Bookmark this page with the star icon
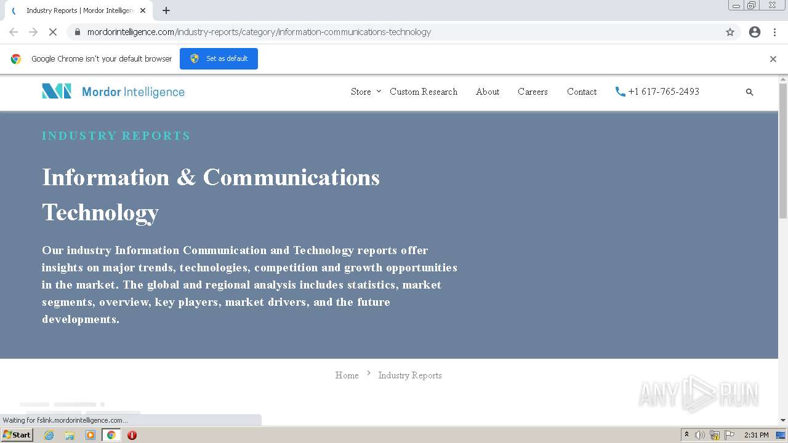The width and height of the screenshot is (788, 443). coord(730,32)
